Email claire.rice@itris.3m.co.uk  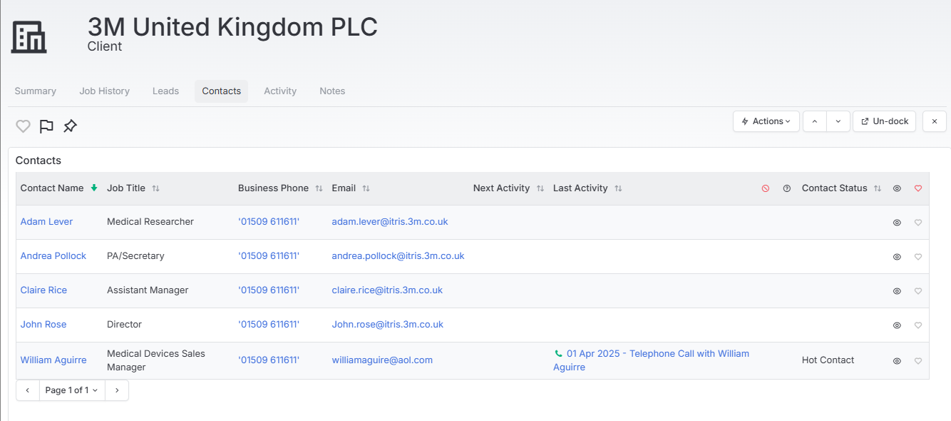click(x=387, y=290)
